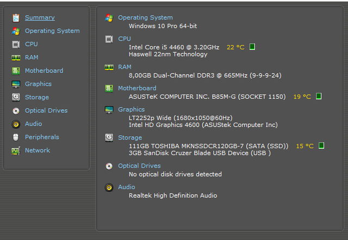The height and width of the screenshot is (240, 348).
Task: Click the Summary clipboard icon in sidebar
Action: click(x=16, y=18)
